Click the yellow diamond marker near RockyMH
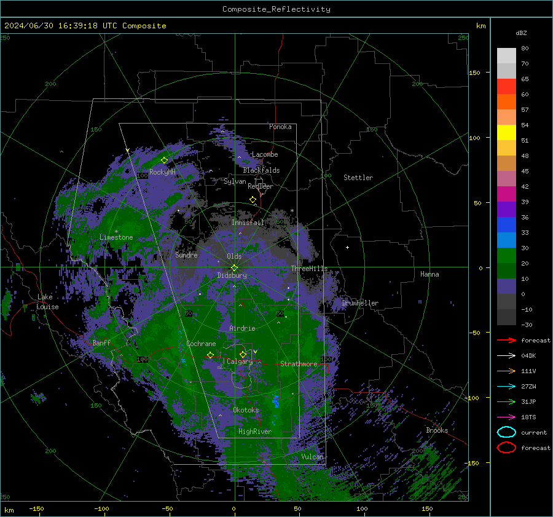 pos(164,160)
